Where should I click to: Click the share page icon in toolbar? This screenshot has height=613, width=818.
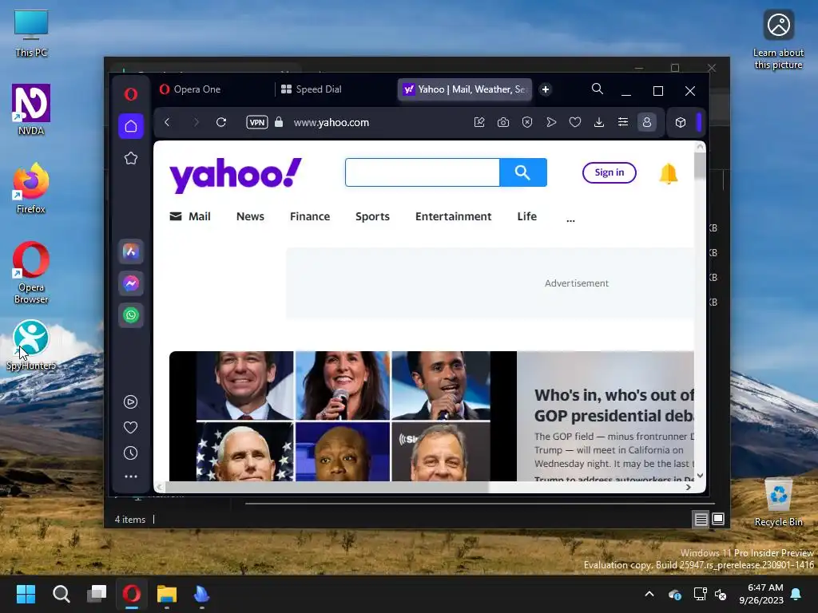click(479, 122)
